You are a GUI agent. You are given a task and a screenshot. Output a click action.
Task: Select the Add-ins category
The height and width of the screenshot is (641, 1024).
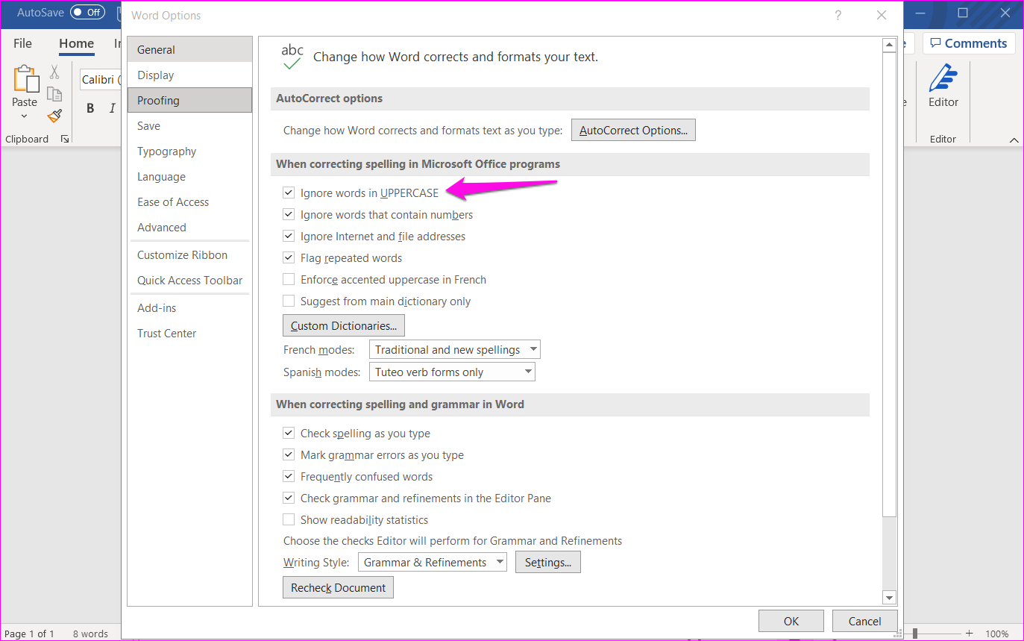click(x=189, y=307)
